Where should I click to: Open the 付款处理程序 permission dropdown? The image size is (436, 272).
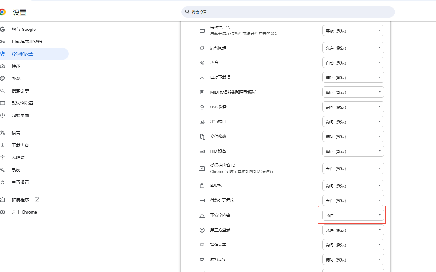(353, 200)
